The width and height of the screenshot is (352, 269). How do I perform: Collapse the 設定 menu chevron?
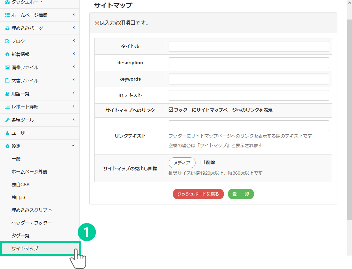[73, 146]
